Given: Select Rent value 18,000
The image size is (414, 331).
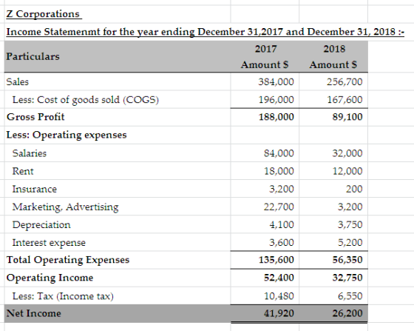Looking at the screenshot, I should pos(279,171).
